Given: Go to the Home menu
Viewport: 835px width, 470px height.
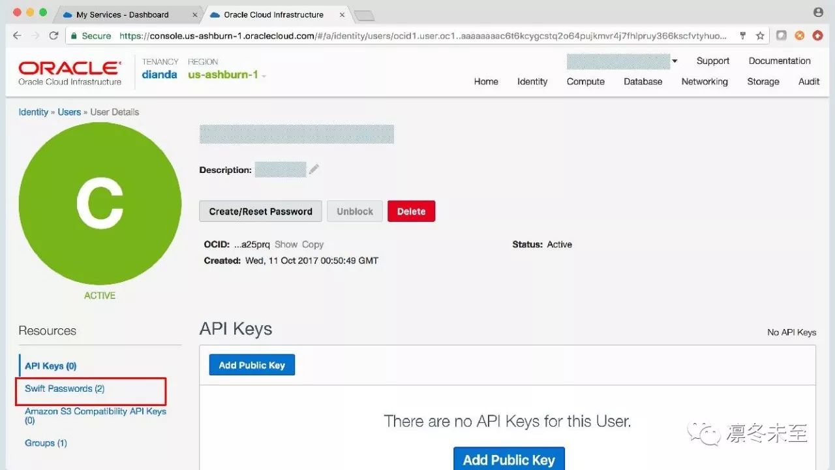Looking at the screenshot, I should coord(486,82).
